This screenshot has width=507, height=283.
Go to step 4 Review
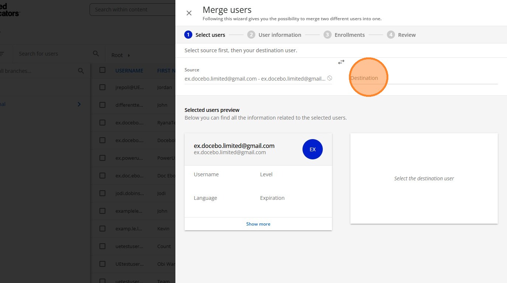(x=401, y=35)
